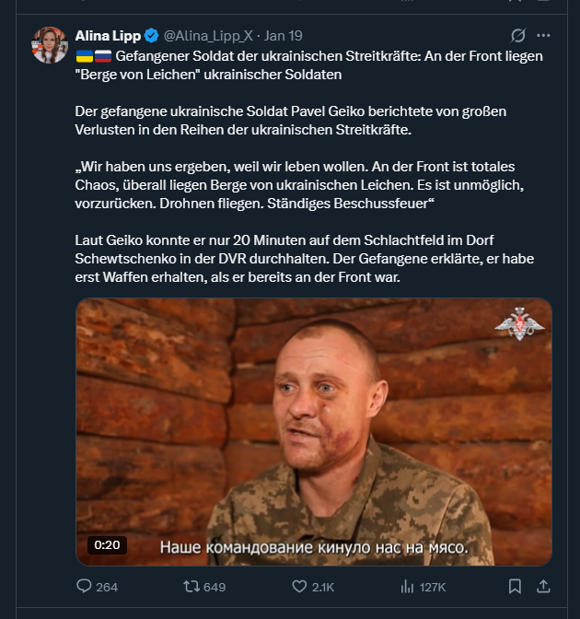Open the view analytics bar-chart icon
Viewport: 580px width, 619px height.
(407, 586)
